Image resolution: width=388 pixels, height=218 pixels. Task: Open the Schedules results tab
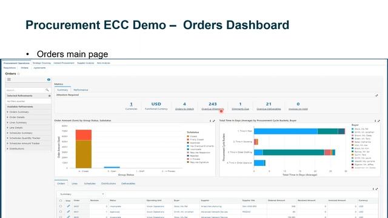[90, 183]
